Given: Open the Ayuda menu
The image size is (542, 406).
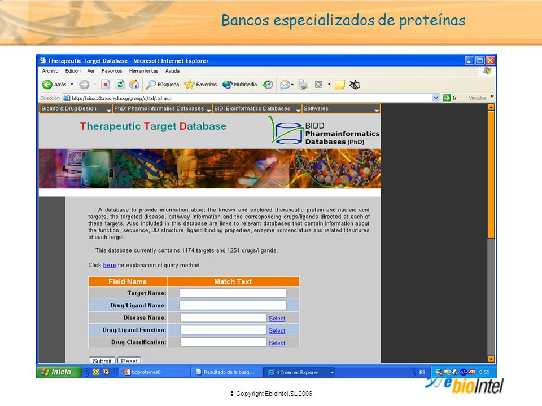Looking at the screenshot, I should (x=172, y=71).
